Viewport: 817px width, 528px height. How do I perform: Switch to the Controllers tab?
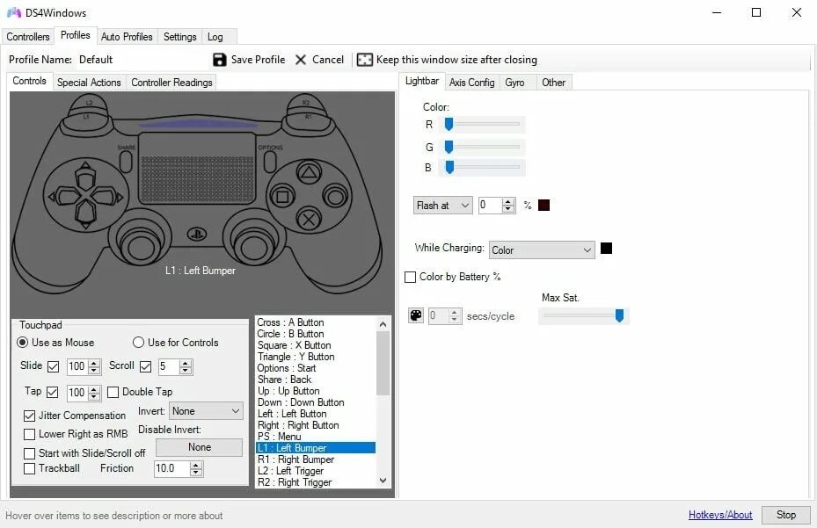27,36
